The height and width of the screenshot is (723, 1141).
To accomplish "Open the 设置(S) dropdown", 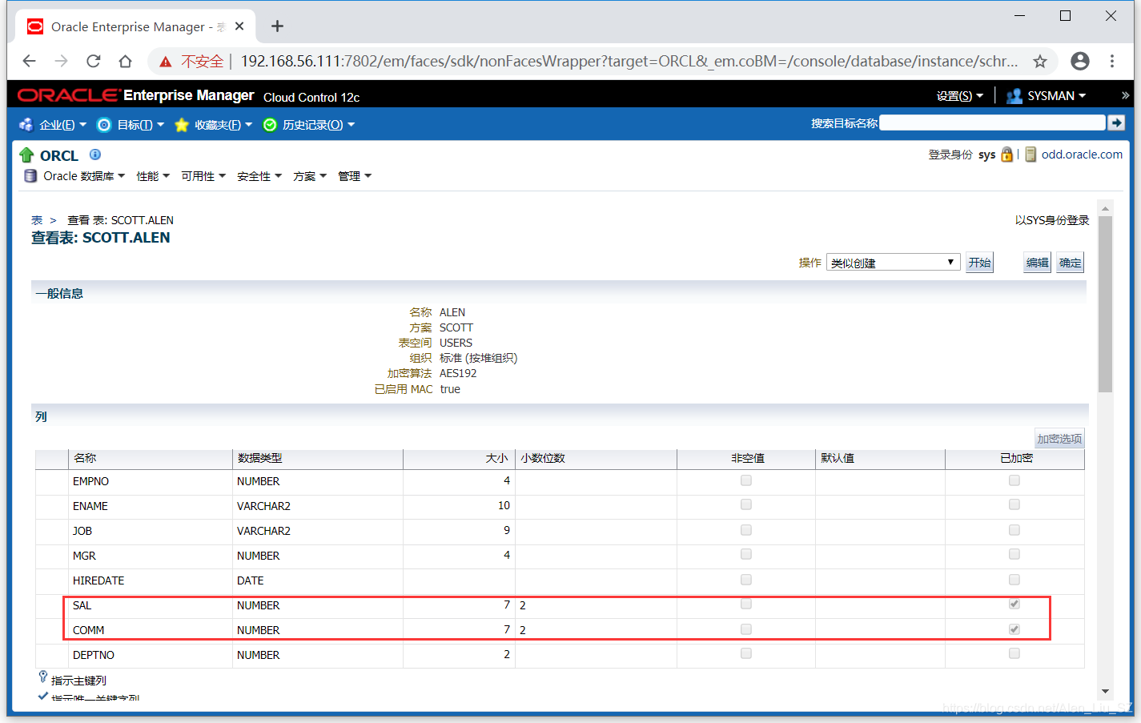I will point(959,96).
